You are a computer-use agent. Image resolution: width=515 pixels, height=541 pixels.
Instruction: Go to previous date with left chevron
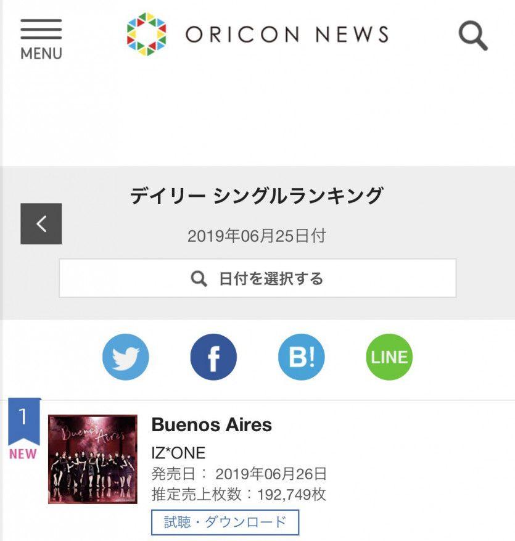pyautogui.click(x=41, y=223)
